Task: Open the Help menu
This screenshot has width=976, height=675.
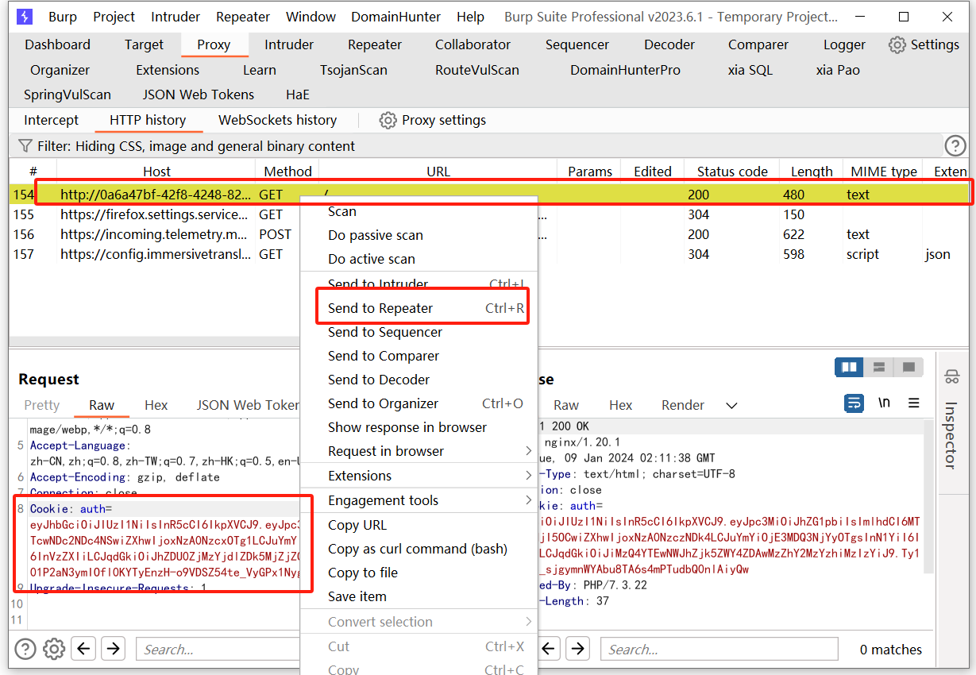Action: (471, 17)
